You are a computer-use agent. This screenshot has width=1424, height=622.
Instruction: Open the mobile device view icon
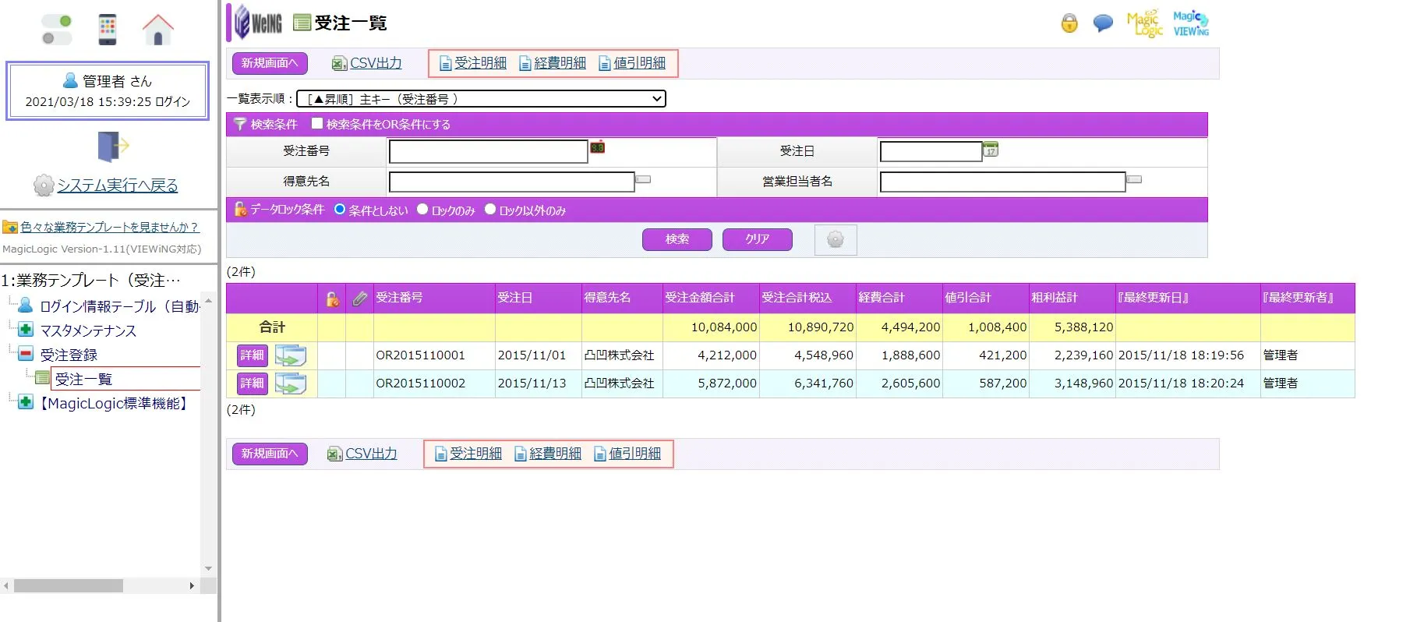tap(108, 30)
